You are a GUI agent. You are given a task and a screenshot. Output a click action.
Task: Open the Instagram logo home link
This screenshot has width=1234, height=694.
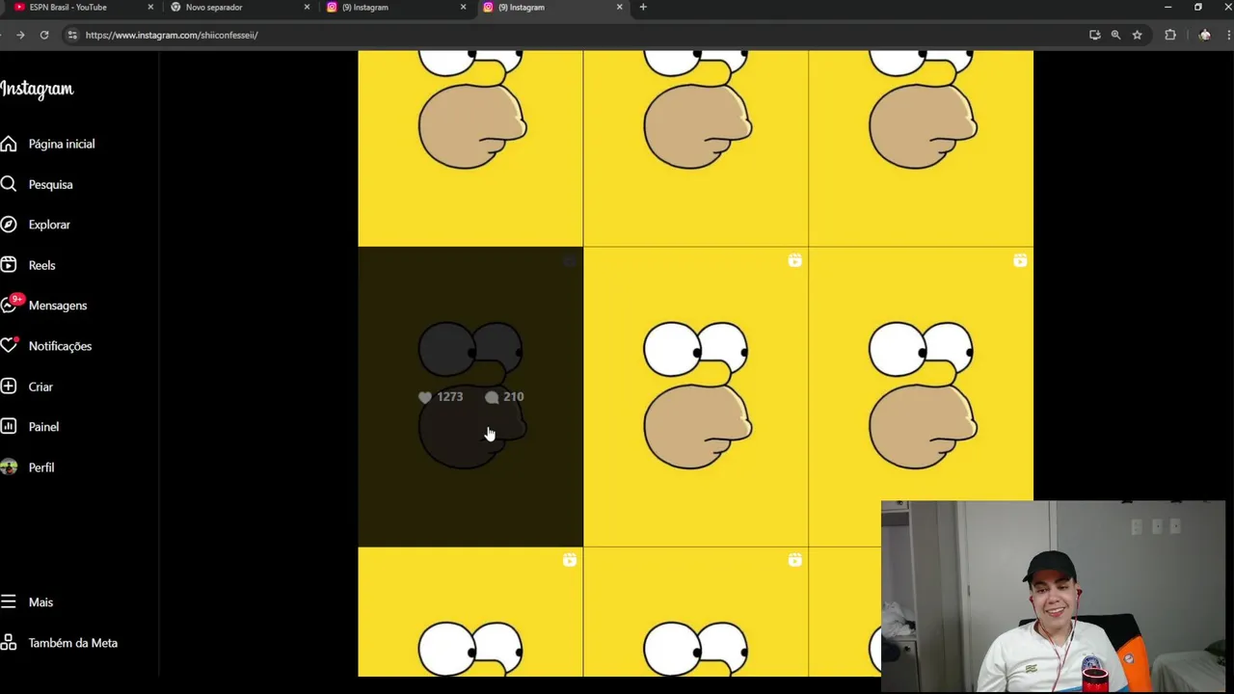(37, 89)
